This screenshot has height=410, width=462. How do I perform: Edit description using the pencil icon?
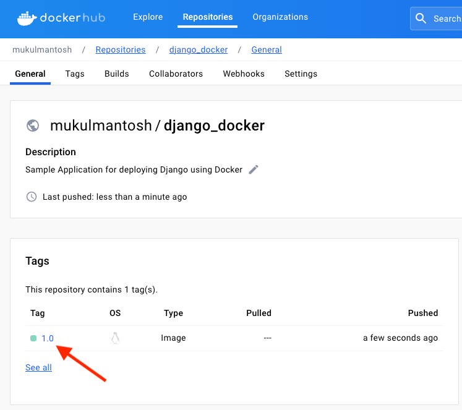(x=254, y=169)
